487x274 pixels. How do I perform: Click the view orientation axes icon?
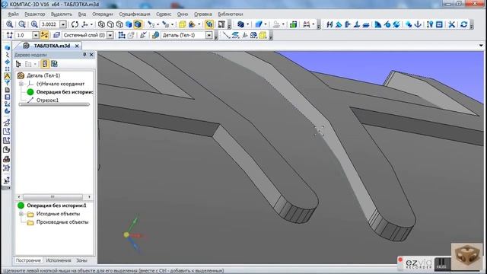point(84,24)
